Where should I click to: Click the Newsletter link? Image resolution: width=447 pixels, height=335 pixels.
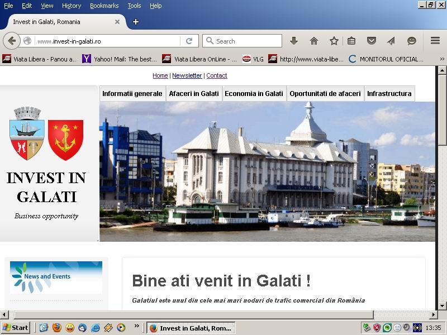point(187,75)
